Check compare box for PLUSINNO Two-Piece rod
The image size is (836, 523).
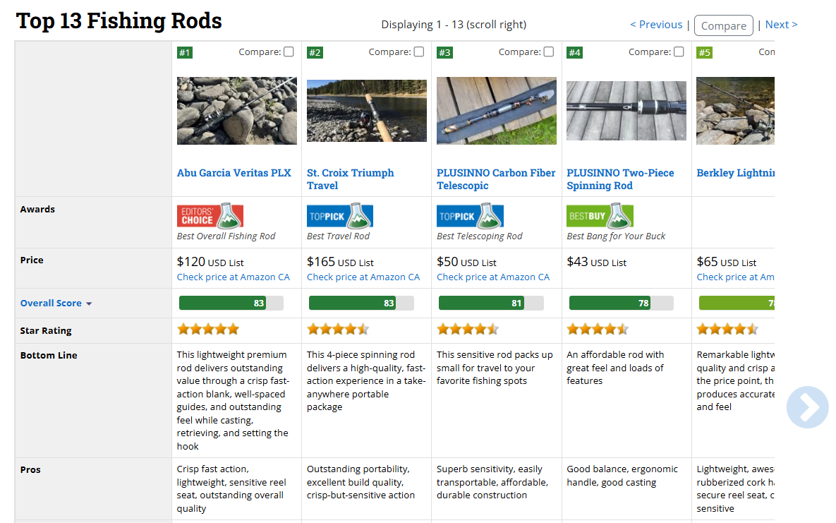[x=679, y=52]
